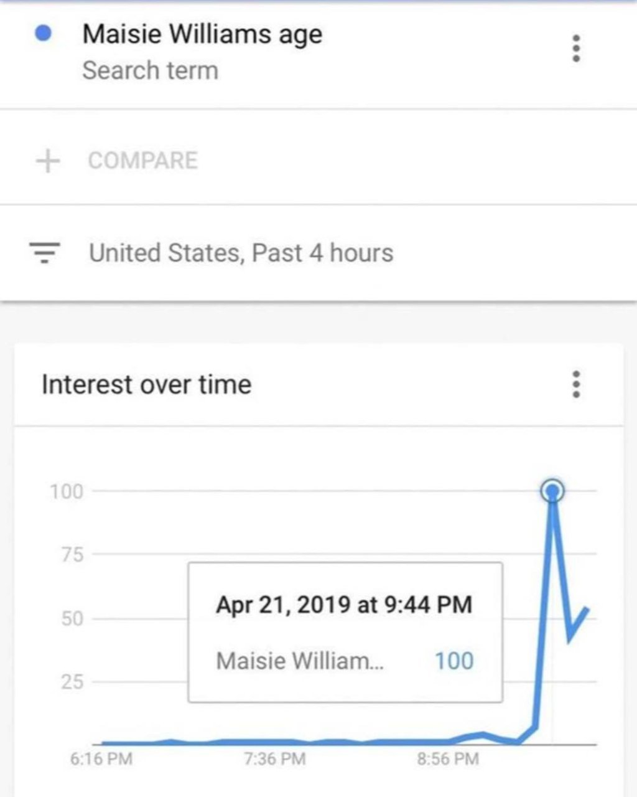
Task: Click the plus icon beside COMPARE
Action: [x=48, y=161]
